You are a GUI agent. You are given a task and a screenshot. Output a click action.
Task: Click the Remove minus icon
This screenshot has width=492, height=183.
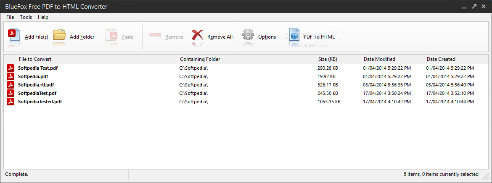tap(155, 35)
